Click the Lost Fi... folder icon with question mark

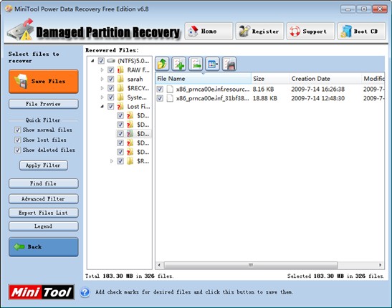(x=120, y=107)
